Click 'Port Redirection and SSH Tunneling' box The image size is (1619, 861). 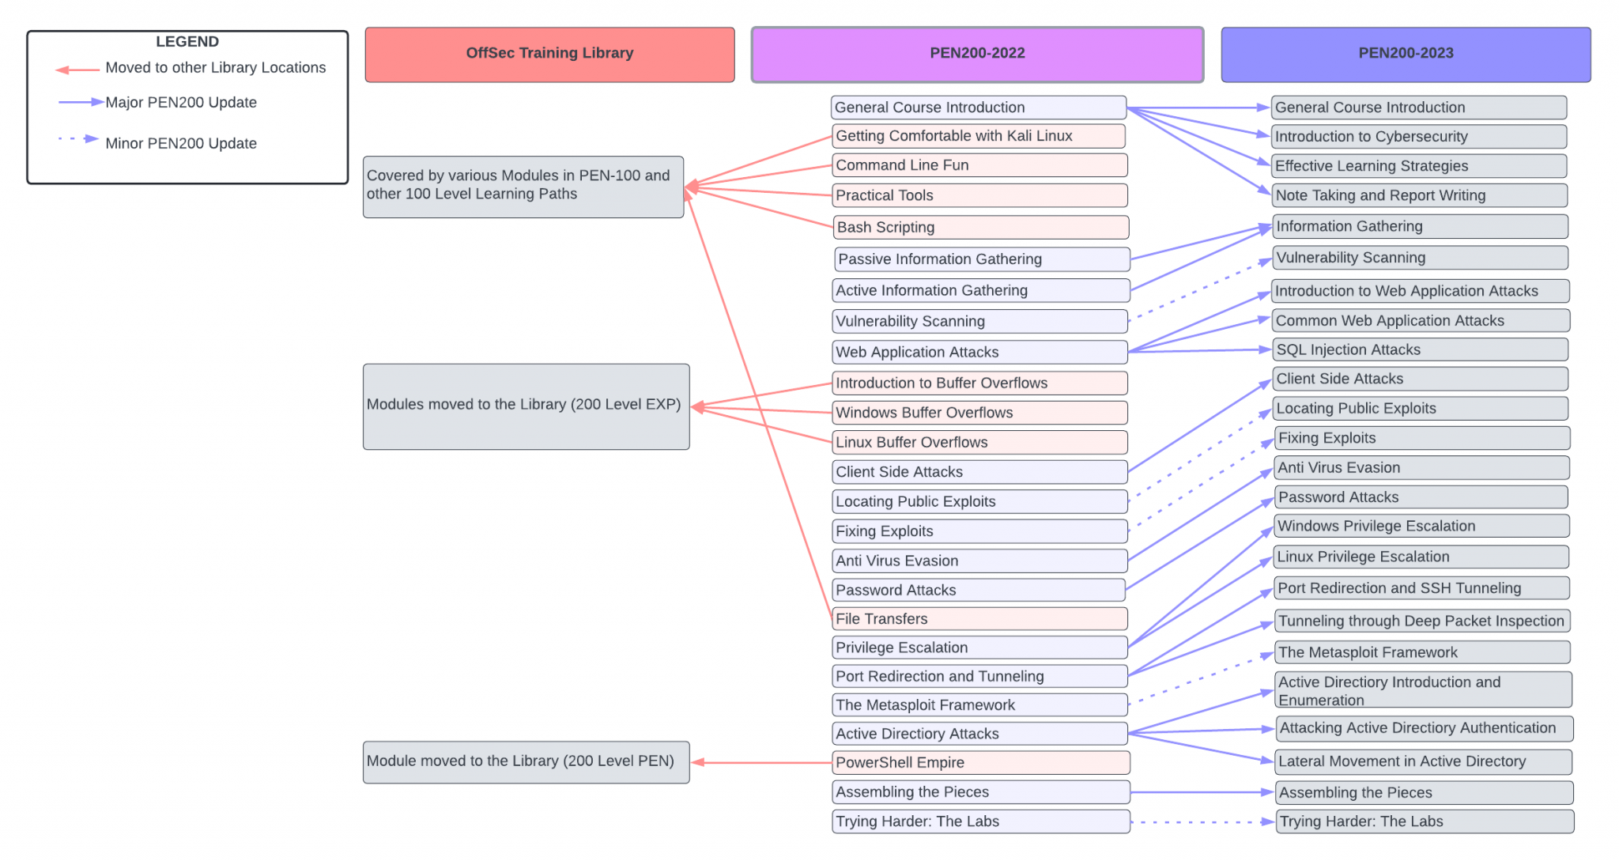(1422, 588)
